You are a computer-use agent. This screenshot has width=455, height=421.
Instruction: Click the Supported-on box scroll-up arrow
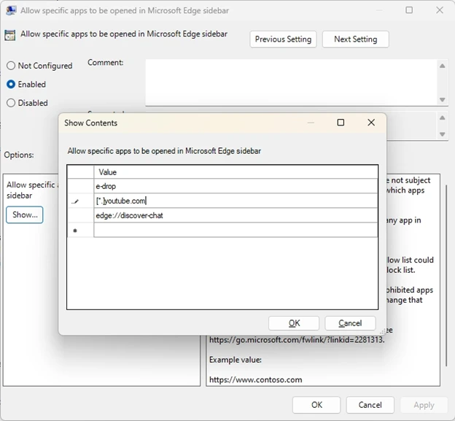pos(442,117)
